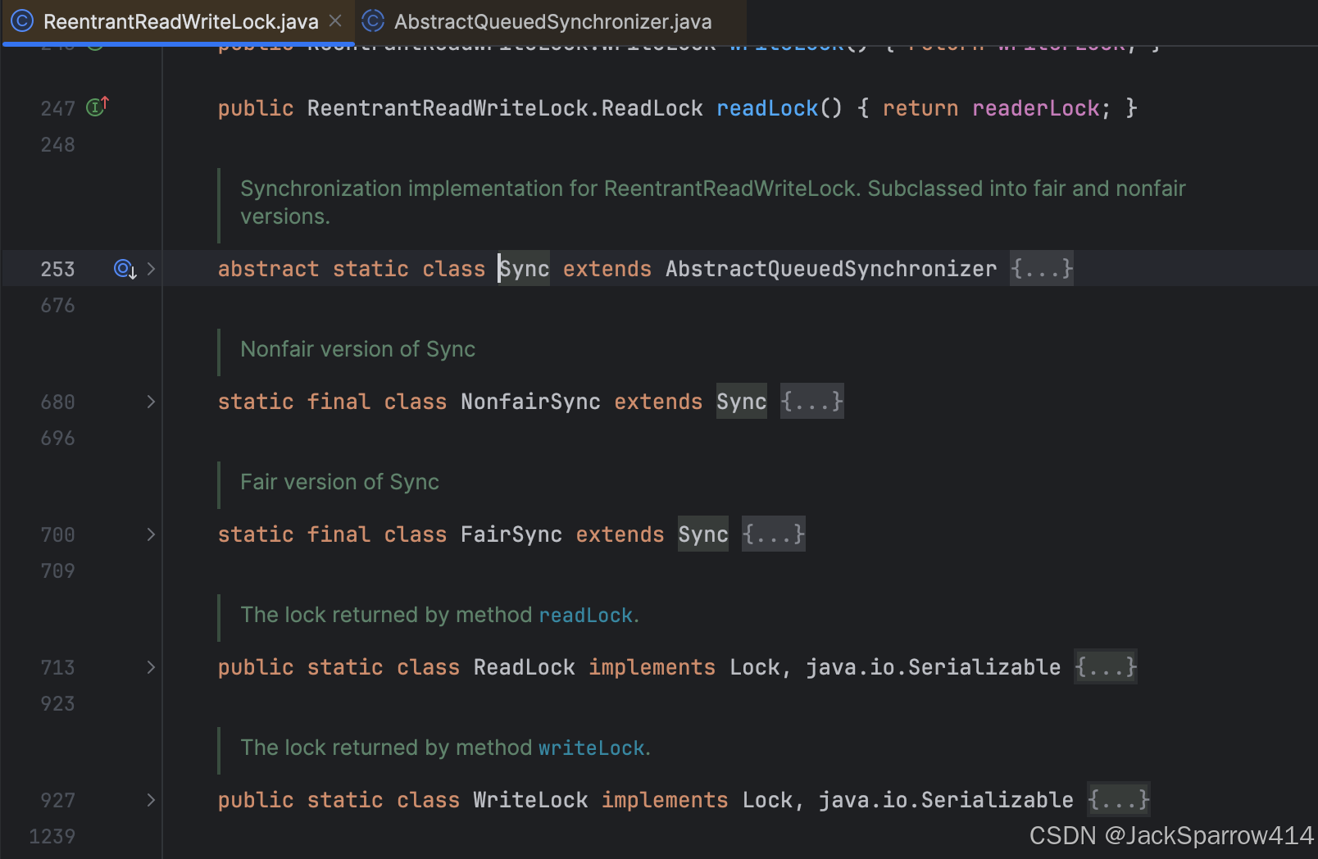This screenshot has width=1318, height=859.
Task: Open the writeLock link in documentation comment
Action: [592, 748]
